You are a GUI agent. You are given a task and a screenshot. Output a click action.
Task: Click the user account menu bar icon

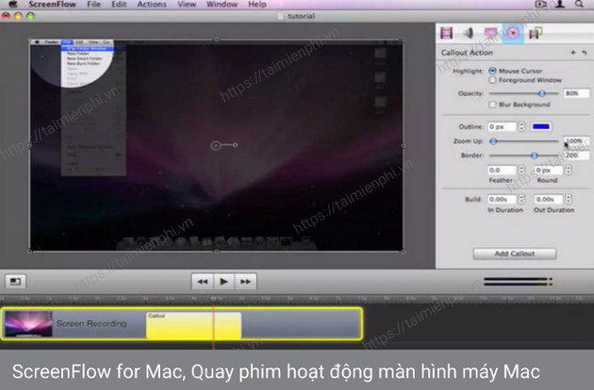click(x=559, y=4)
